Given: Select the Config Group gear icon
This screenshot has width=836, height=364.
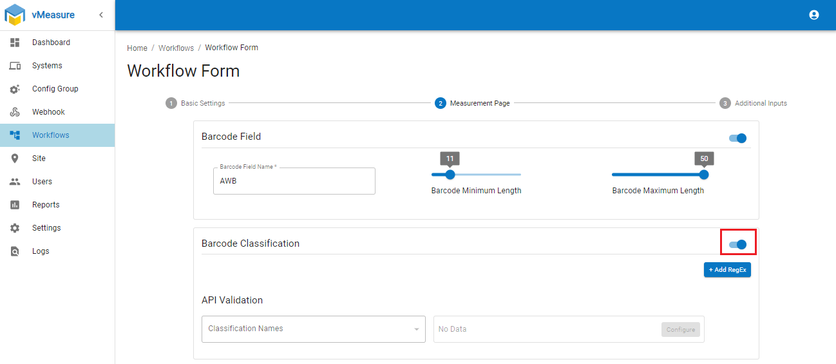Looking at the screenshot, I should point(15,89).
